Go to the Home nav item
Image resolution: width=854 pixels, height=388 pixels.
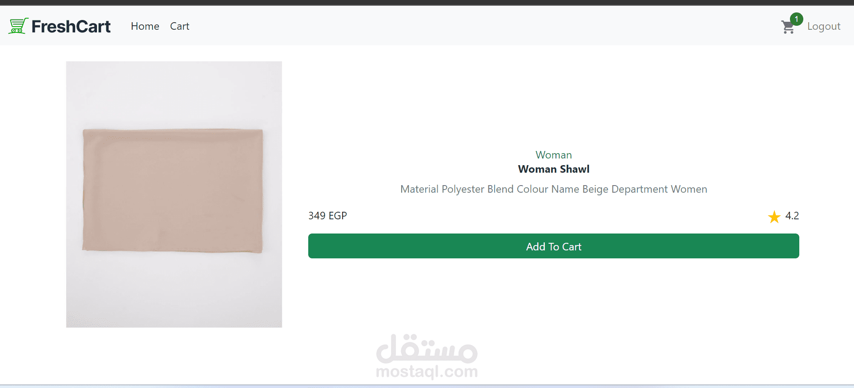coord(145,26)
